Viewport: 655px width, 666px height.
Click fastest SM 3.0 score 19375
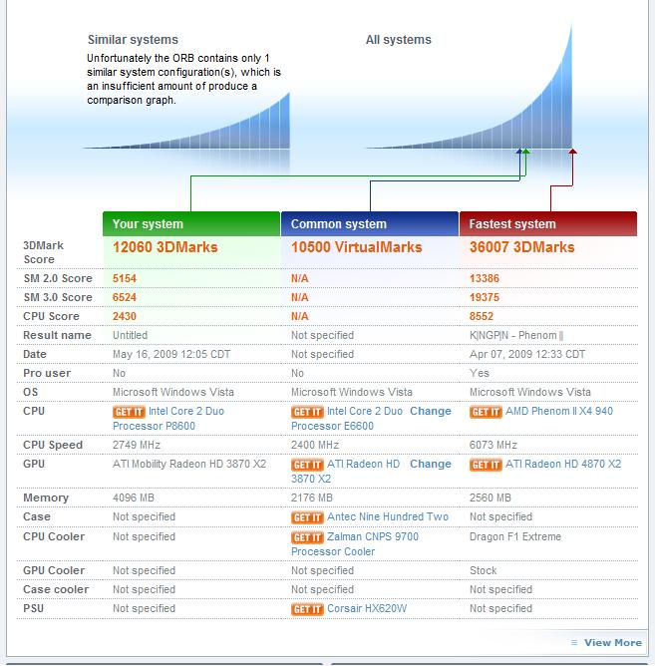pyautogui.click(x=485, y=297)
